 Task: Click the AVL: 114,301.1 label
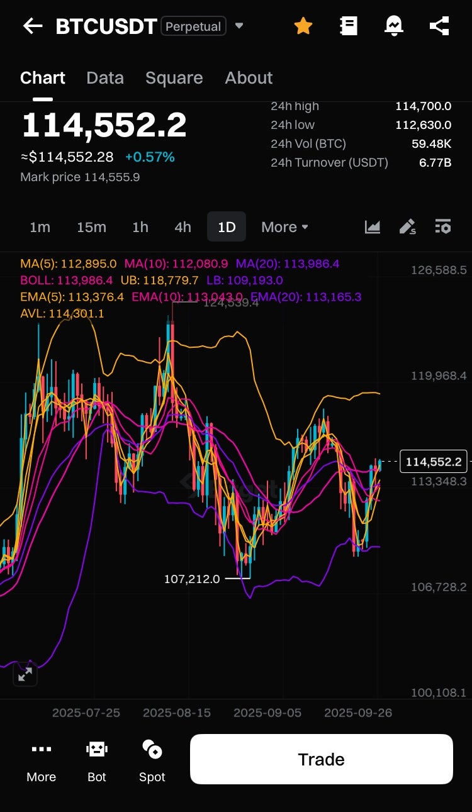(62, 313)
